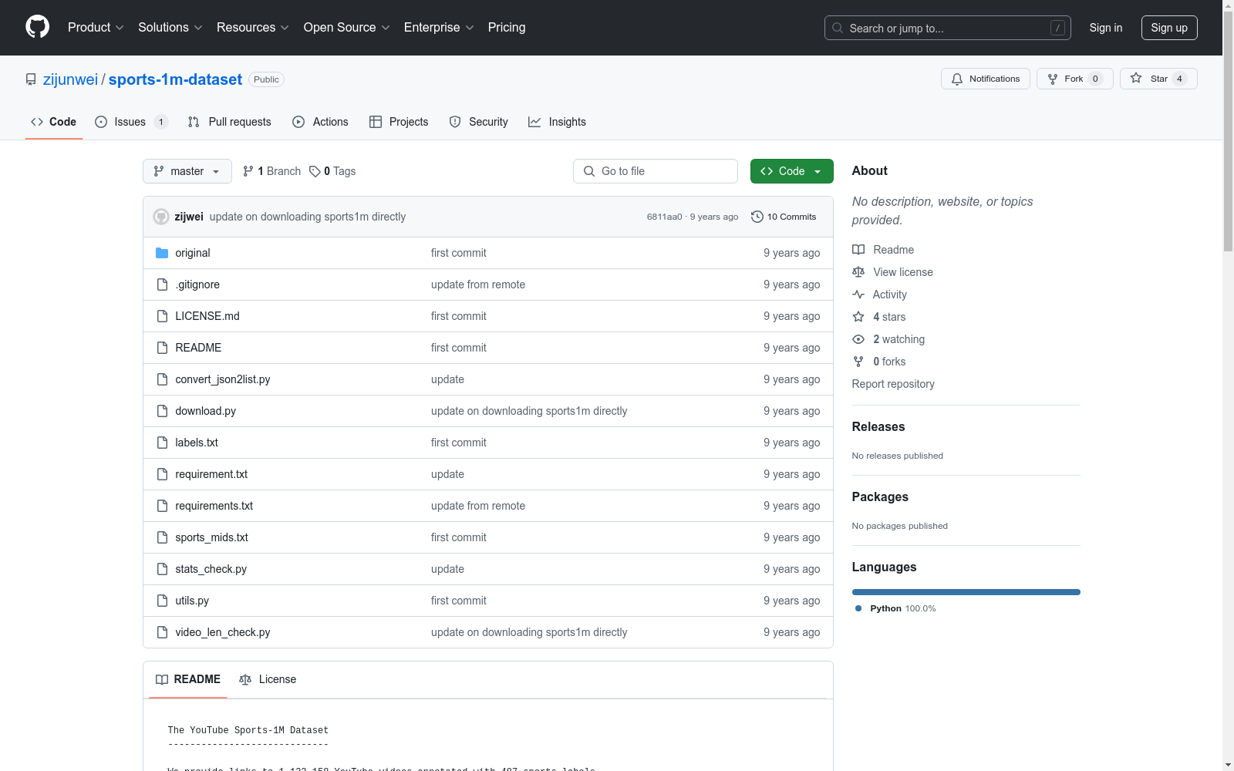Screen dimensions: 1234x771
Task: Open the Releases section heading link
Action: (x=878, y=426)
